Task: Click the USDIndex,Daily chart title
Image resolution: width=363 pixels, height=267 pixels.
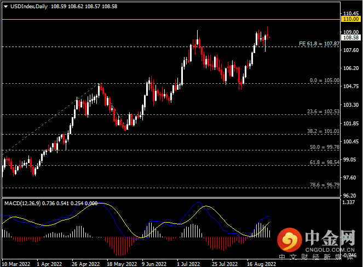Action: (29, 7)
